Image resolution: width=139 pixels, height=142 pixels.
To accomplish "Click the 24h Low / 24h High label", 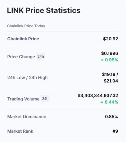I will (28, 78).
